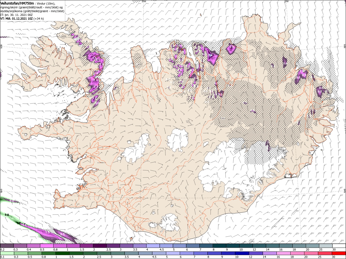Click the title text Veðurstofan/HM750m
Image resolution: width=346 pixels, height=259 pixels.
tap(17, 3)
